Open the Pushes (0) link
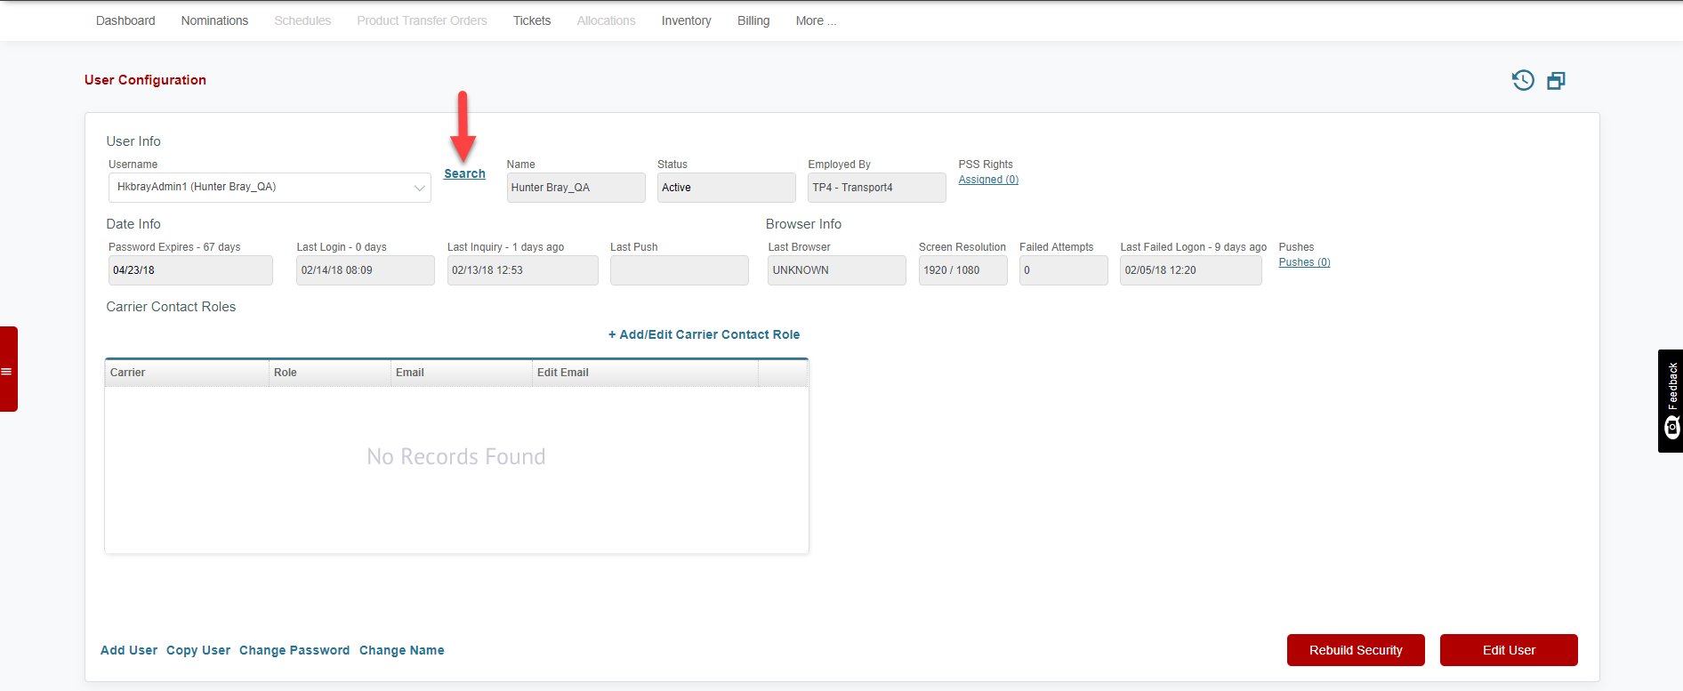1683x691 pixels. click(1303, 262)
